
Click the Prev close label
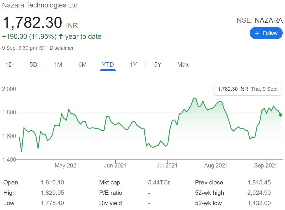209,182
